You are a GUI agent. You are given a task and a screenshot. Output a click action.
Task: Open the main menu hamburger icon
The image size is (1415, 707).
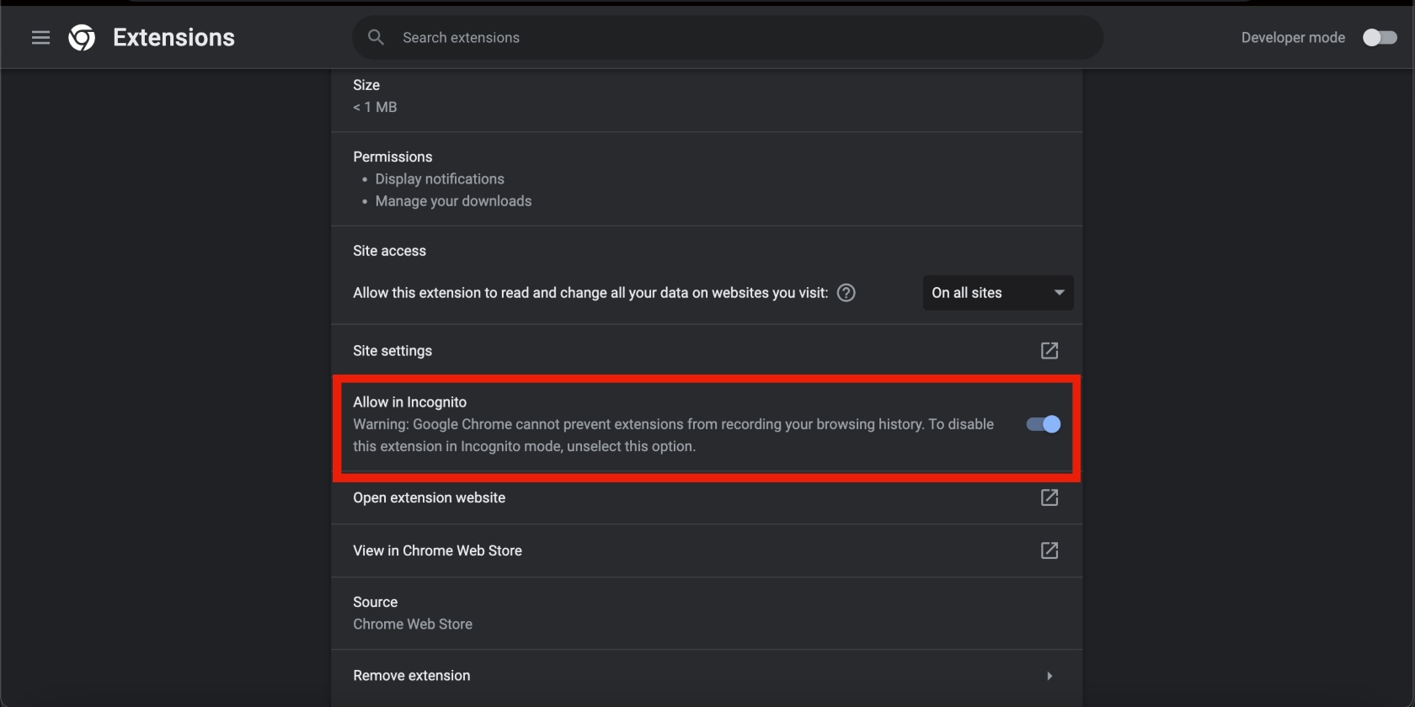(40, 38)
